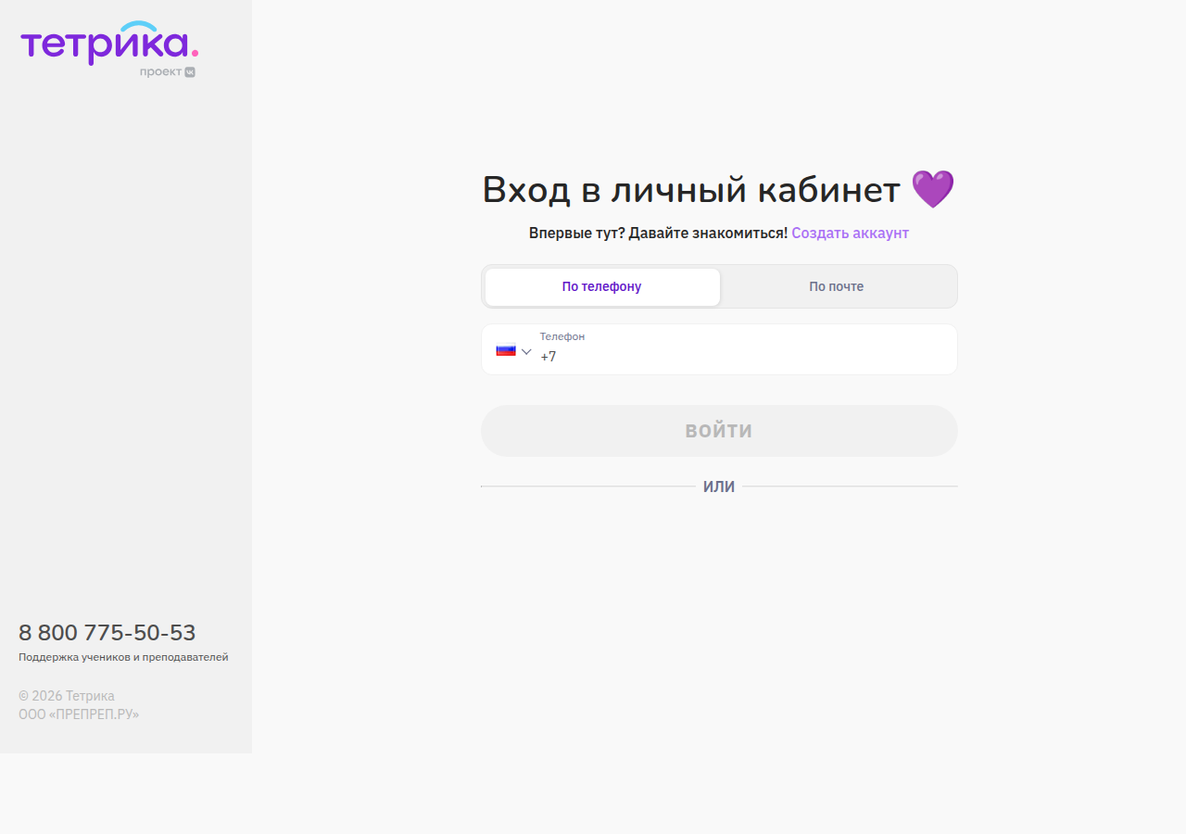This screenshot has width=1186, height=834.
Task: Switch to the По телефону tab
Action: tap(602, 287)
